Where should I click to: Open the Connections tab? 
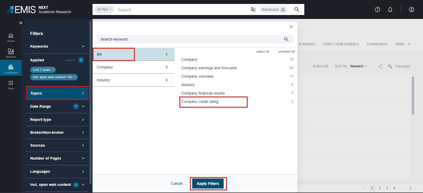pyautogui.click(x=377, y=44)
